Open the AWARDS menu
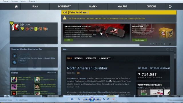 click(122, 6)
